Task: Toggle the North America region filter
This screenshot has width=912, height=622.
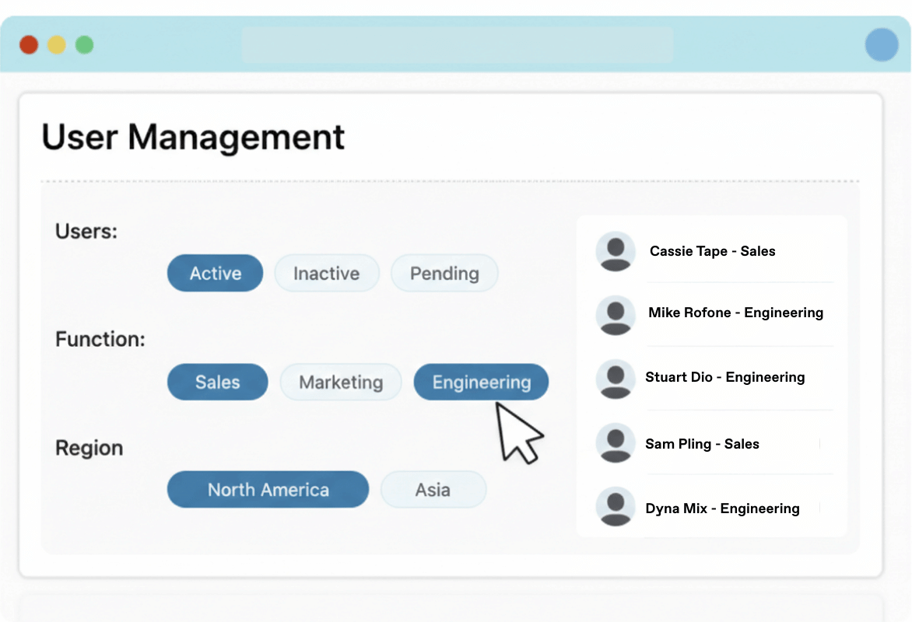Action: tap(268, 489)
